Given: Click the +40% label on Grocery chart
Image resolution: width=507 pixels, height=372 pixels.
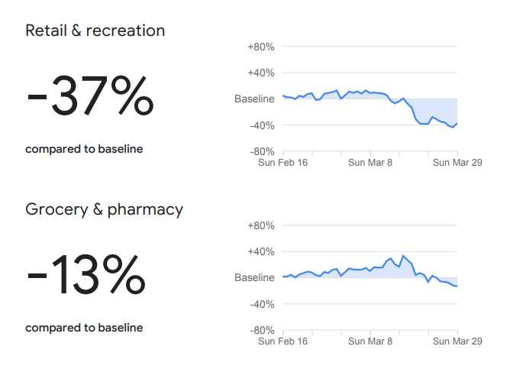Looking at the screenshot, I should tap(261, 252).
